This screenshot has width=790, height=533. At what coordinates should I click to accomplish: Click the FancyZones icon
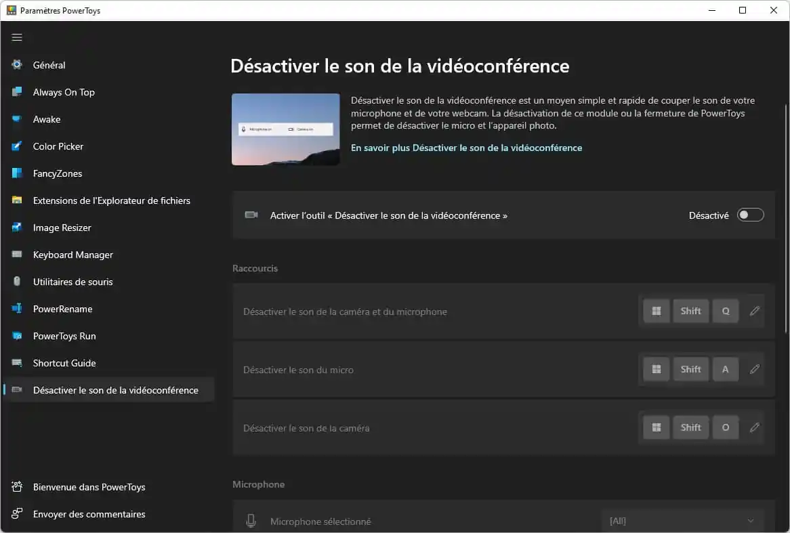click(x=17, y=173)
